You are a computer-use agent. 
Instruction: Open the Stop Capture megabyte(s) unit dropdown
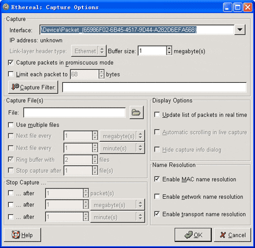tap(117, 205)
